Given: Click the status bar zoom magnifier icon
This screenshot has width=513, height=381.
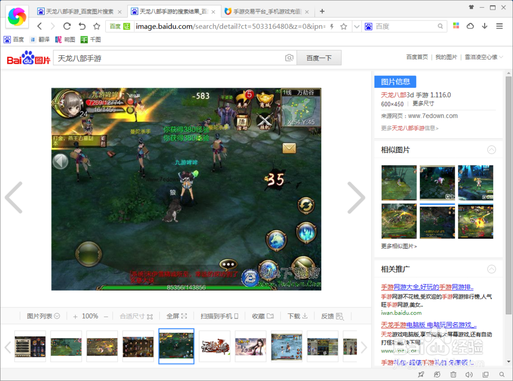Looking at the screenshot, I should tap(502, 374).
